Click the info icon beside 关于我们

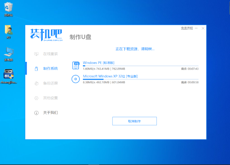pyautogui.click(x=36, y=113)
